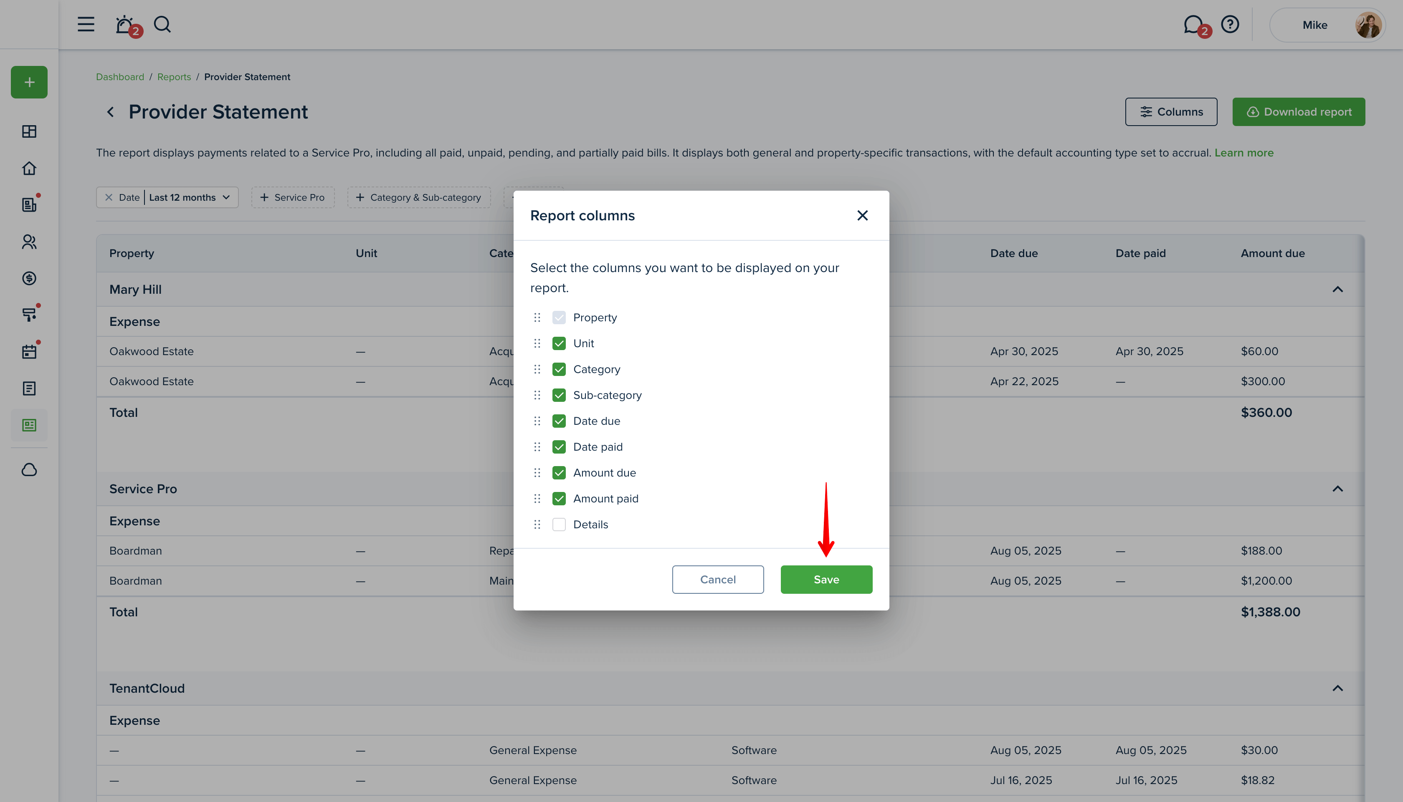Uncheck the Unit column checkbox
Viewport: 1403px width, 802px height.
point(559,343)
